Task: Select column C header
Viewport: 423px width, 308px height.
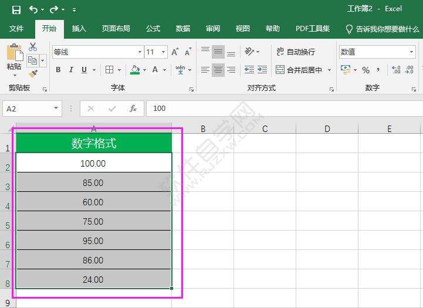Action: [x=265, y=128]
